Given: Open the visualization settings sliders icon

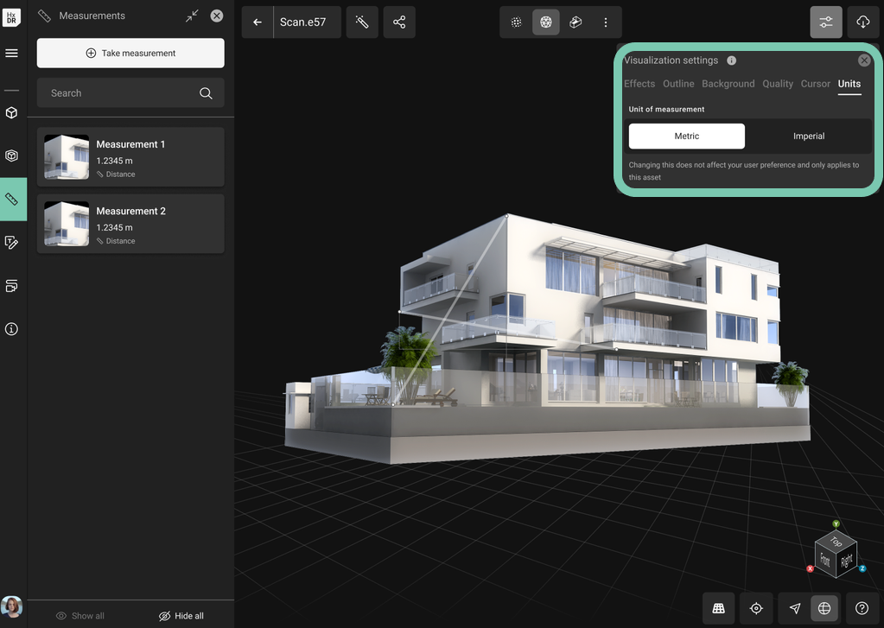Looking at the screenshot, I should tap(826, 22).
